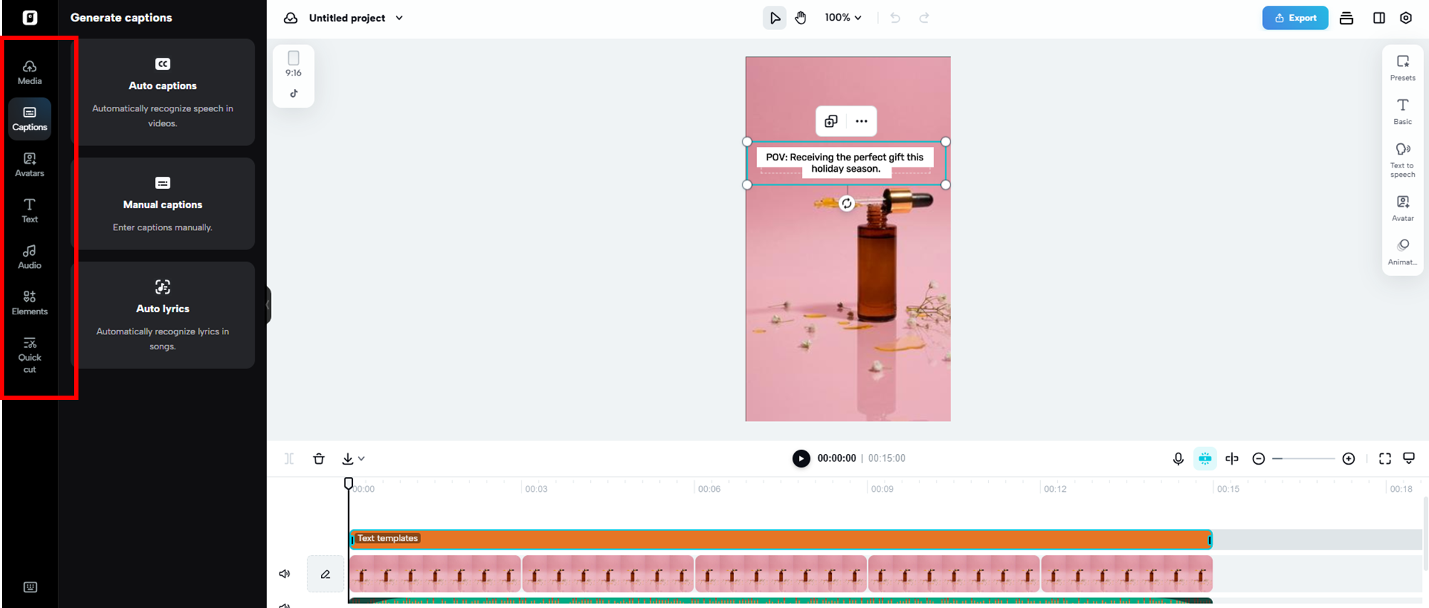Open the Elements panel
This screenshot has width=1429, height=608.
pos(29,303)
